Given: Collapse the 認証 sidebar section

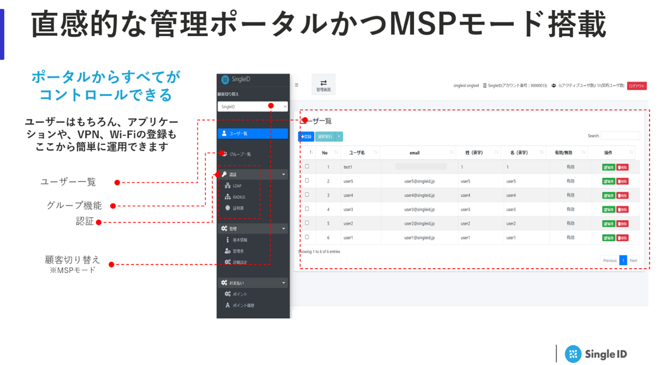Looking at the screenshot, I should [x=253, y=174].
